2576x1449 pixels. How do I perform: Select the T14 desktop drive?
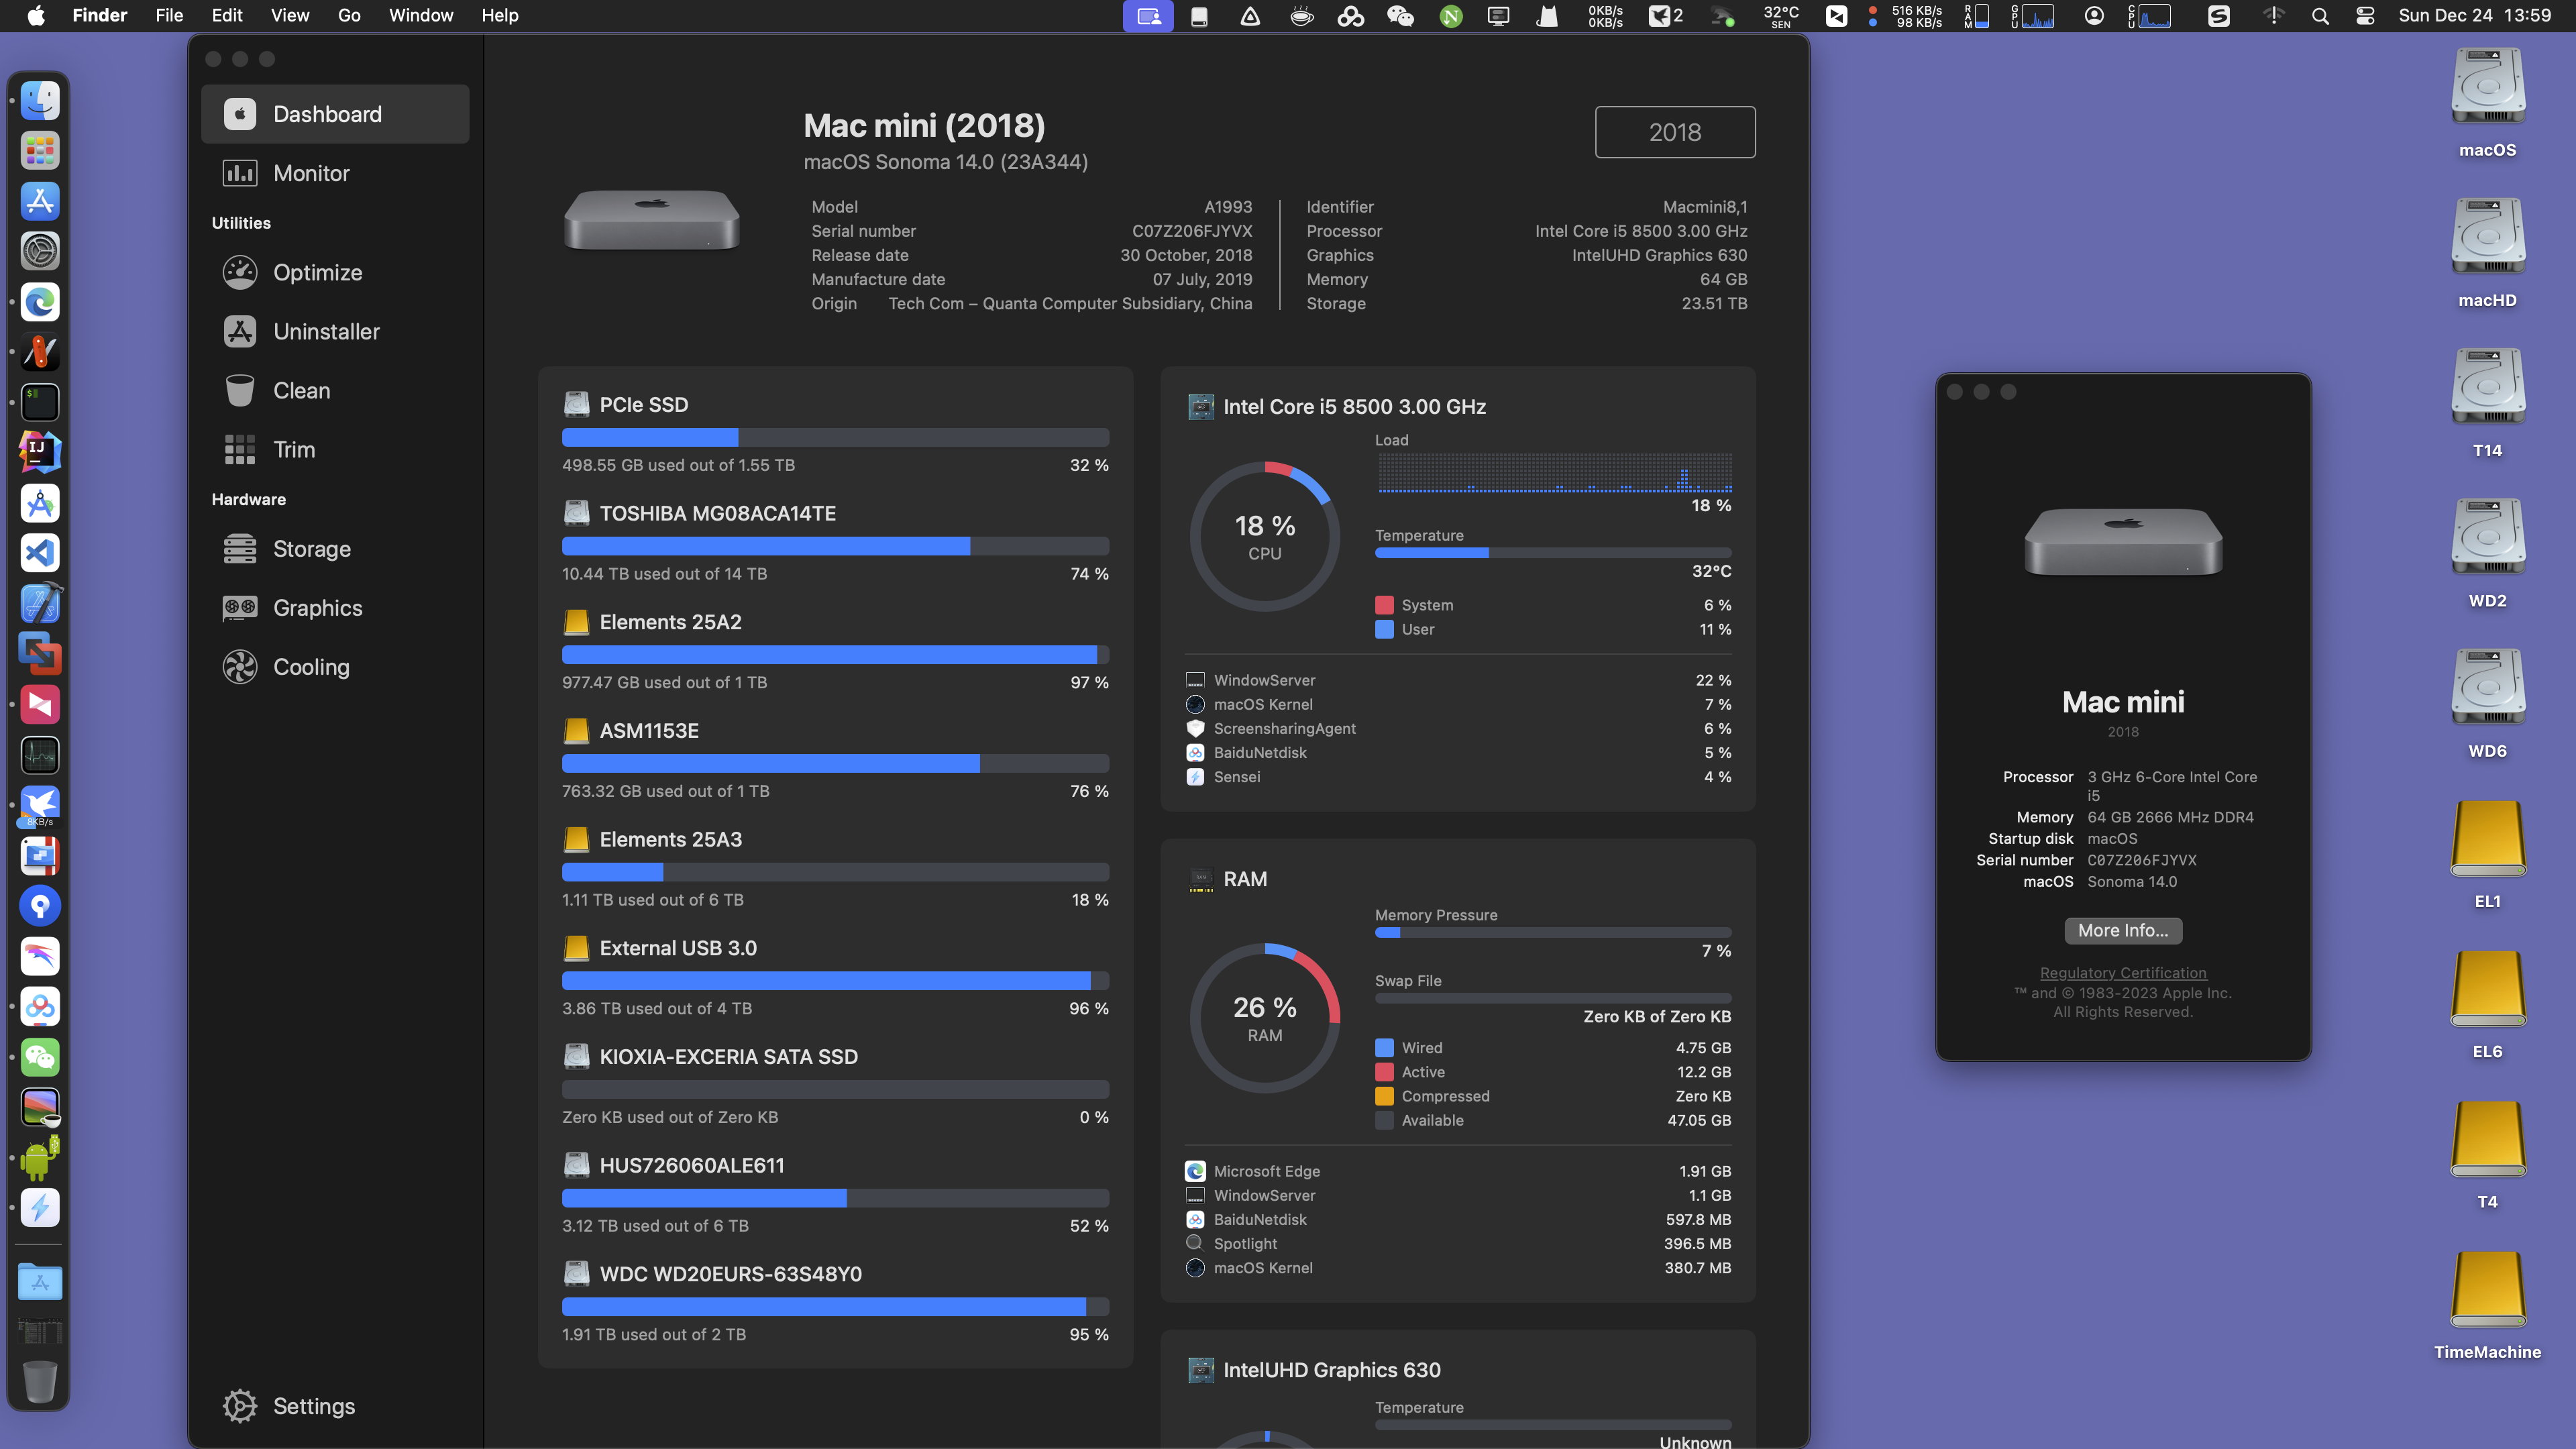[2488, 403]
